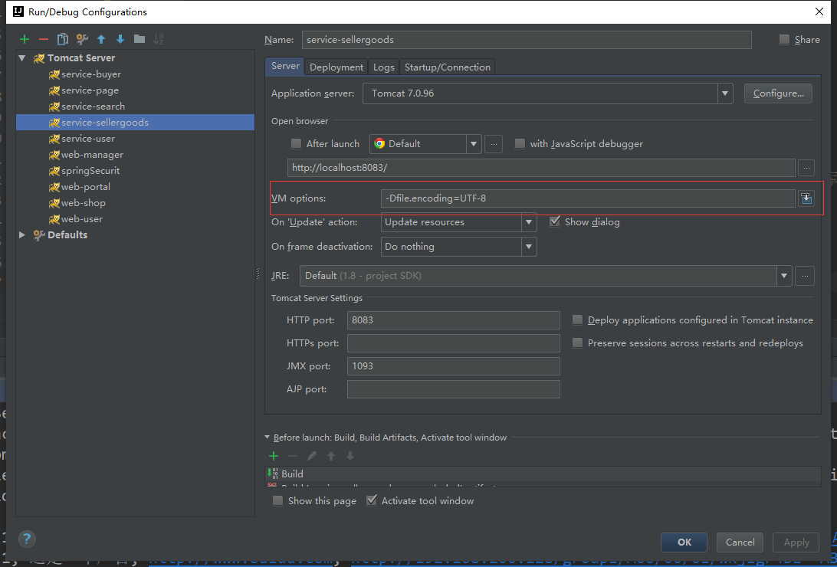The width and height of the screenshot is (837, 567).
Task: Select the service-page configuration
Action: [90, 90]
